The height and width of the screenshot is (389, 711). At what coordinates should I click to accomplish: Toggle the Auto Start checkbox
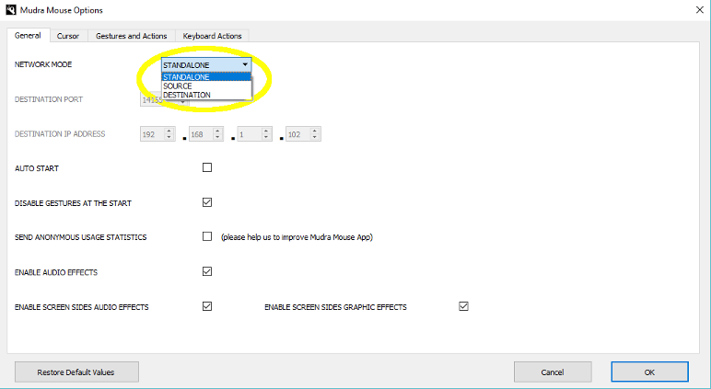point(207,167)
